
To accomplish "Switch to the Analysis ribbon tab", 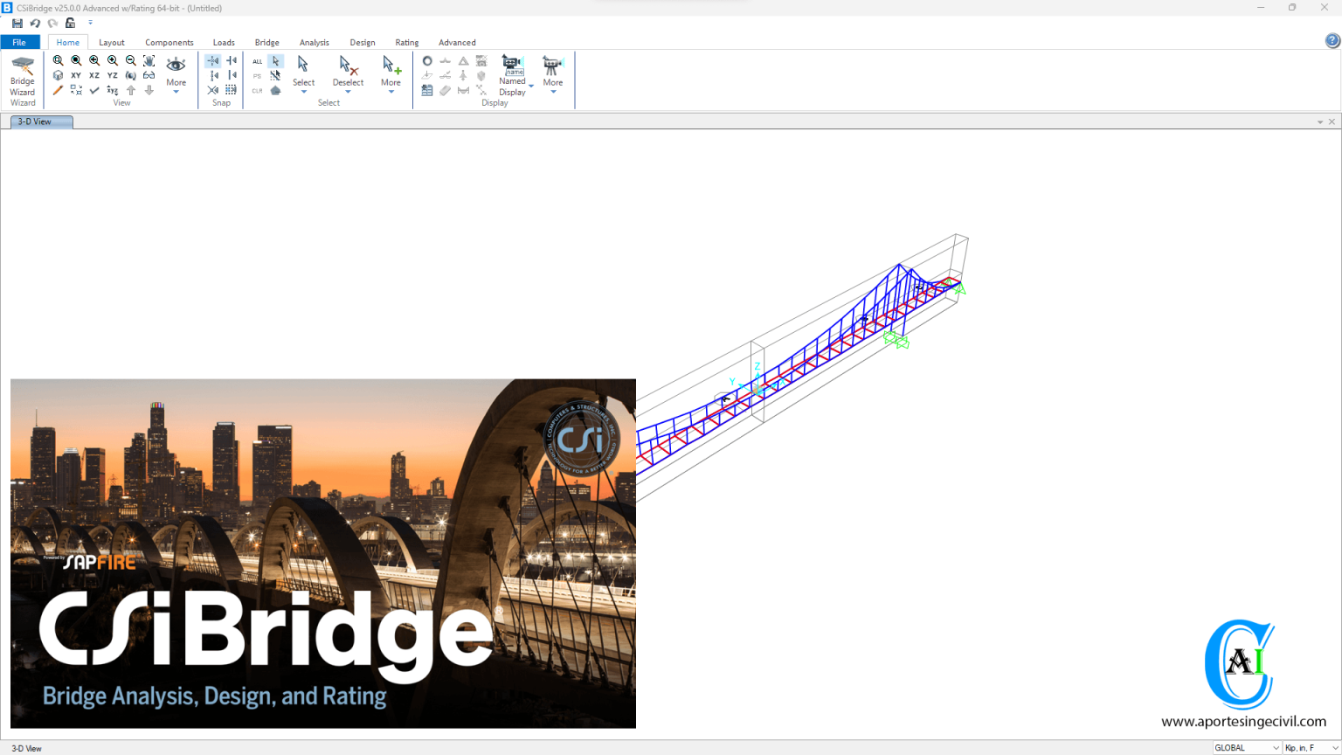I will tap(315, 42).
